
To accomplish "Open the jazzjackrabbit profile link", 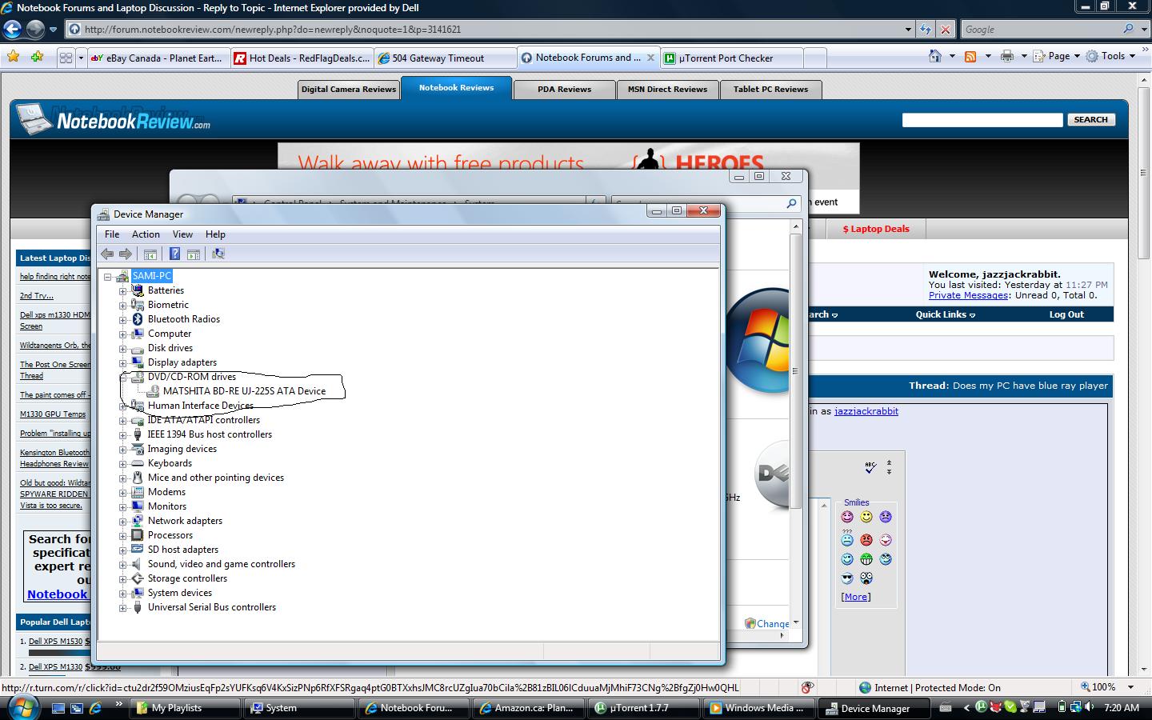I will (866, 411).
